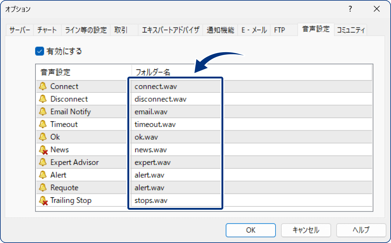Click the Alert event bell icon
The image size is (391, 243).
pos(43,175)
